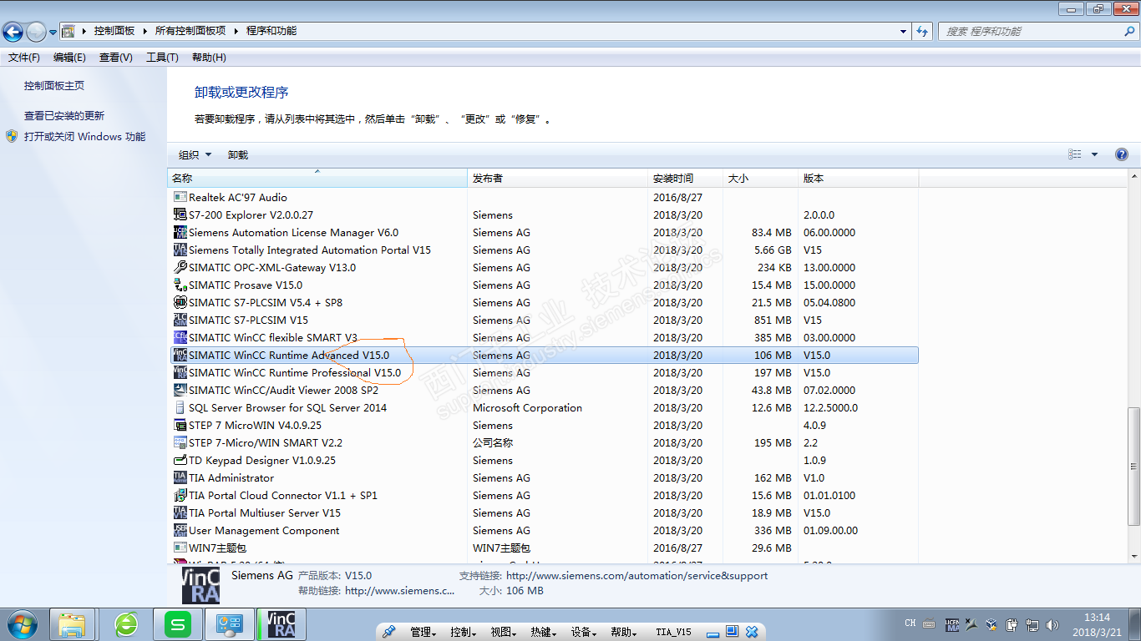Click the 106 MB size of WinCC Runtime Advanced
This screenshot has width=1141, height=641.
pos(773,356)
